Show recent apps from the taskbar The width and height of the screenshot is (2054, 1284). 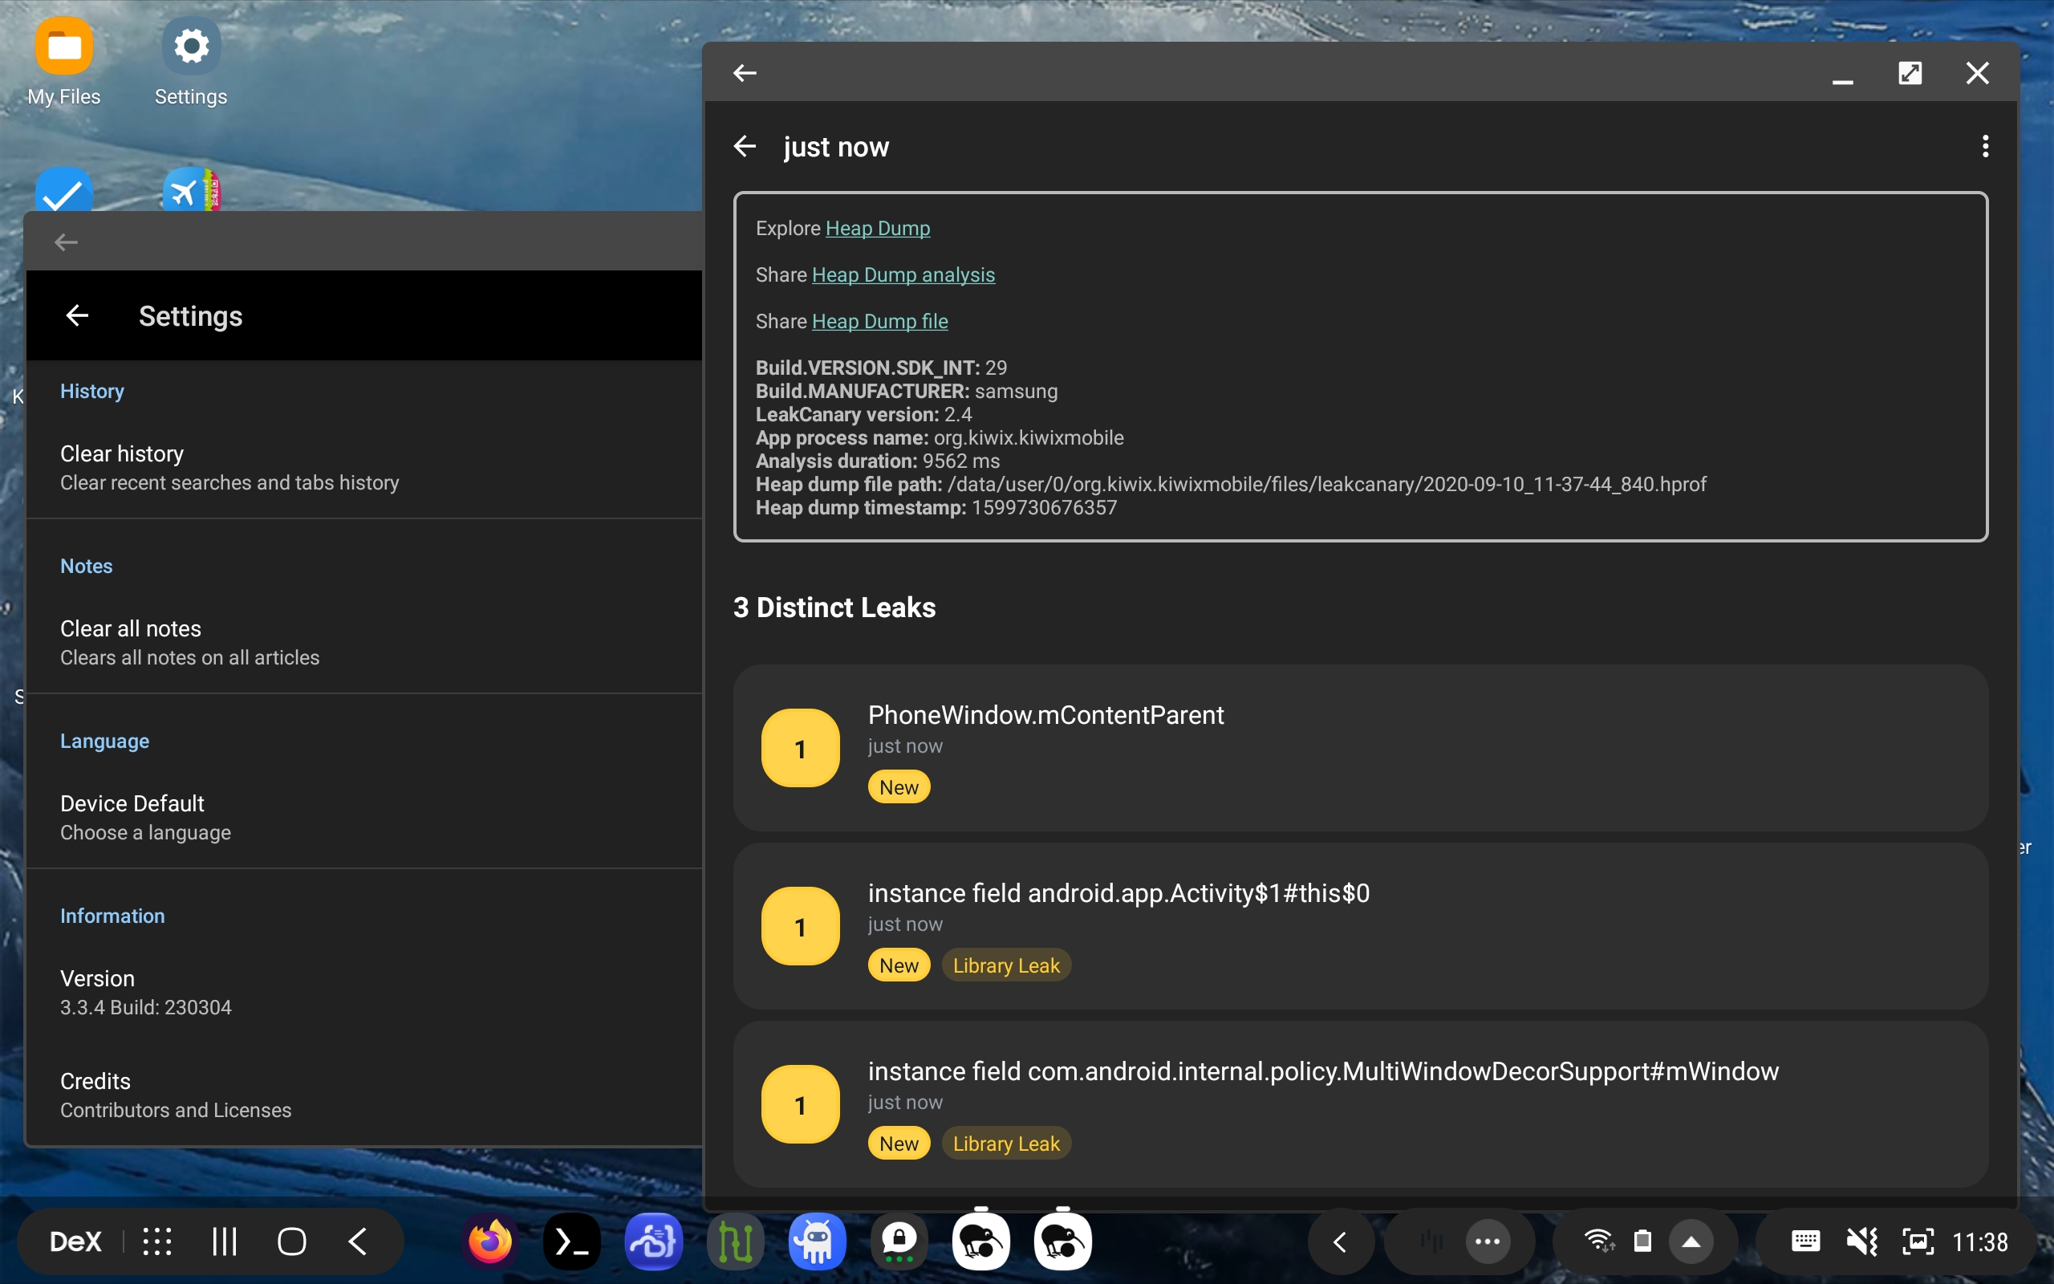[x=224, y=1241]
